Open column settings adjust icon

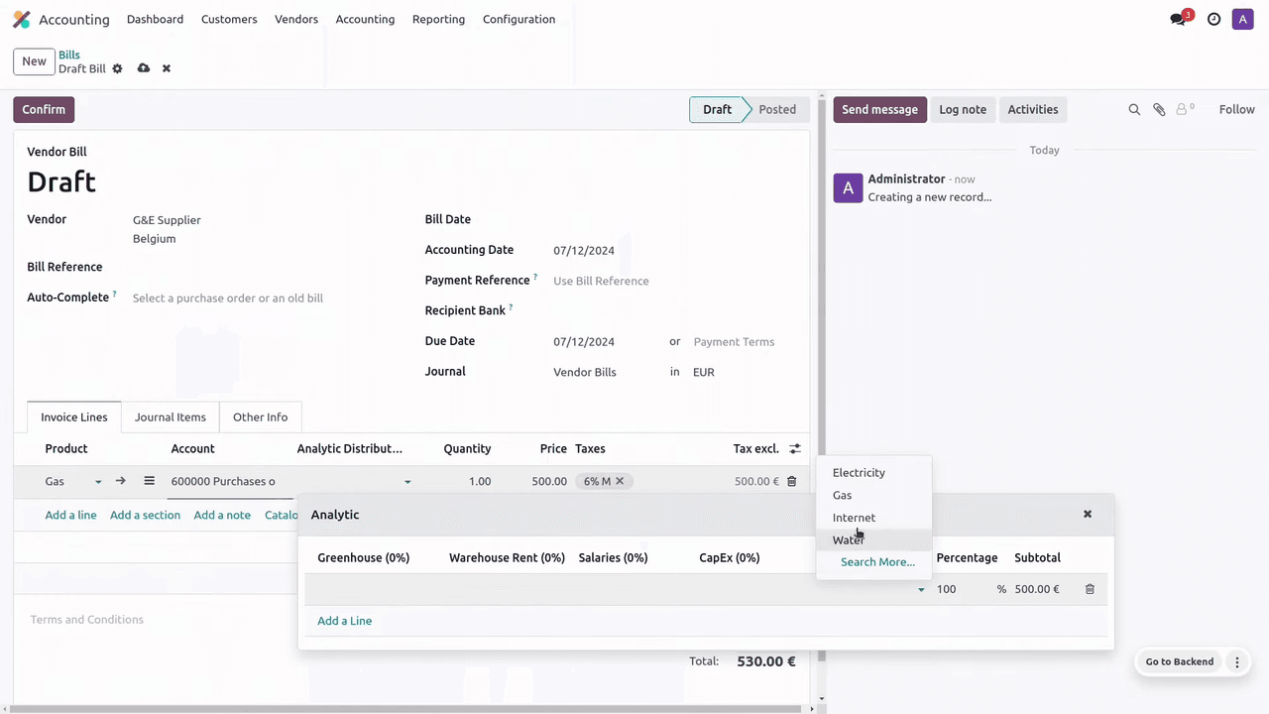pyautogui.click(x=794, y=449)
